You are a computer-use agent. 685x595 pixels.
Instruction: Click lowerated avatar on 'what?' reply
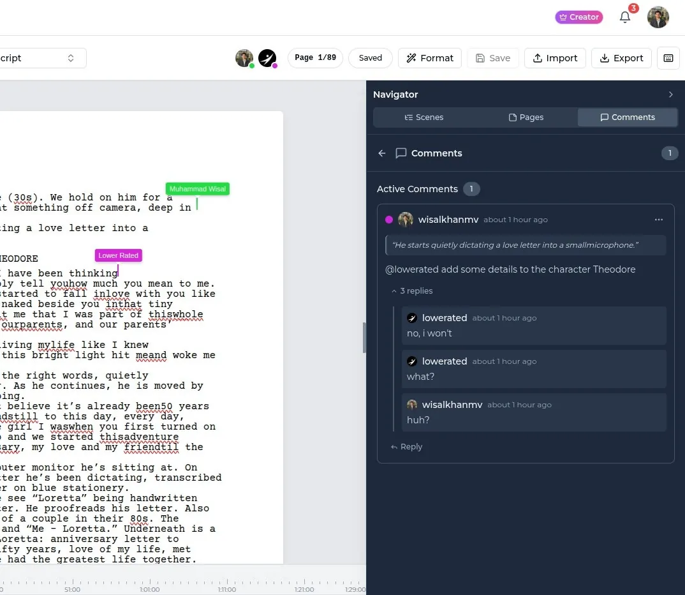click(412, 361)
